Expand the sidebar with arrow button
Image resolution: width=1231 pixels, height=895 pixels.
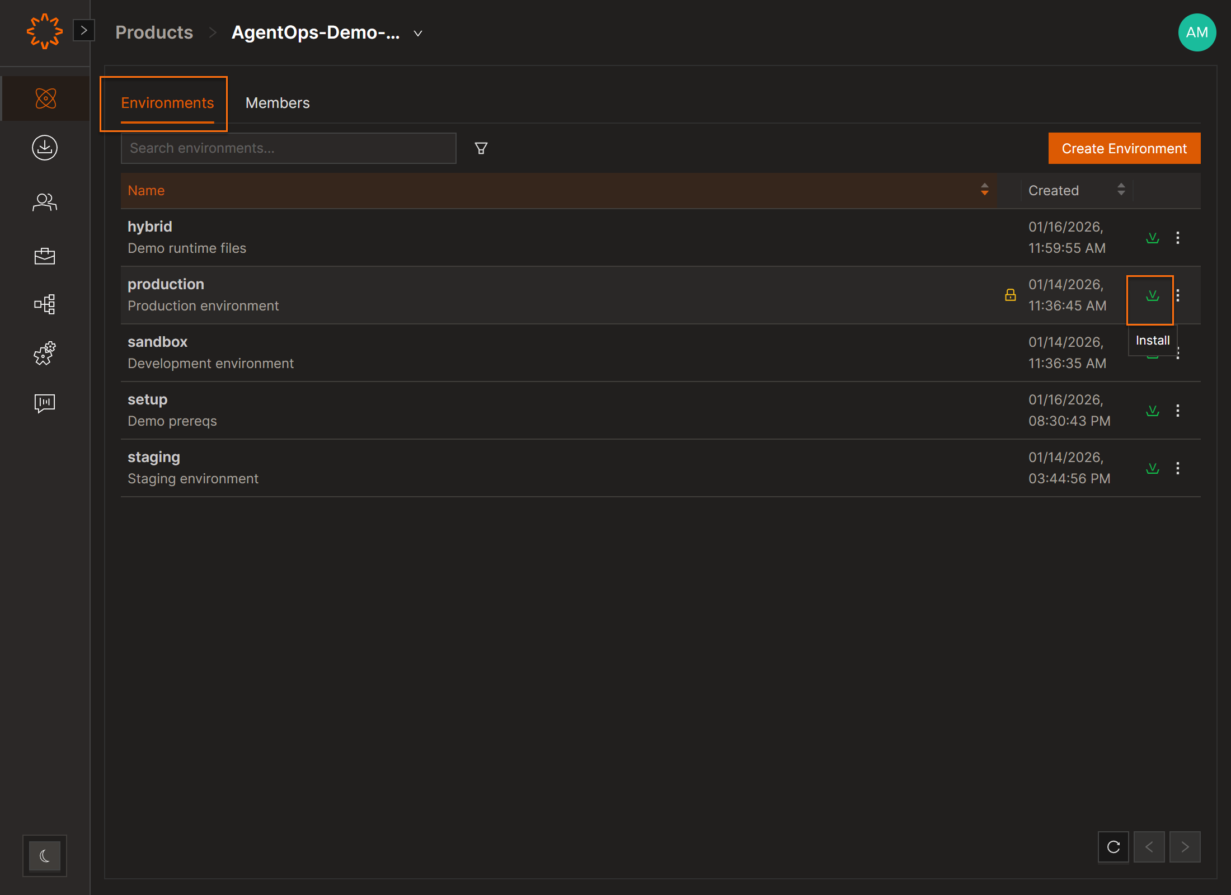pyautogui.click(x=84, y=30)
